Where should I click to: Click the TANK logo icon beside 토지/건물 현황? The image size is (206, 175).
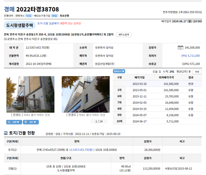pos(6,133)
